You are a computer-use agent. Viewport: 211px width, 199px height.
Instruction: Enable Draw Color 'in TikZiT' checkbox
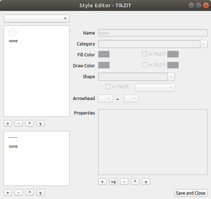144,65
